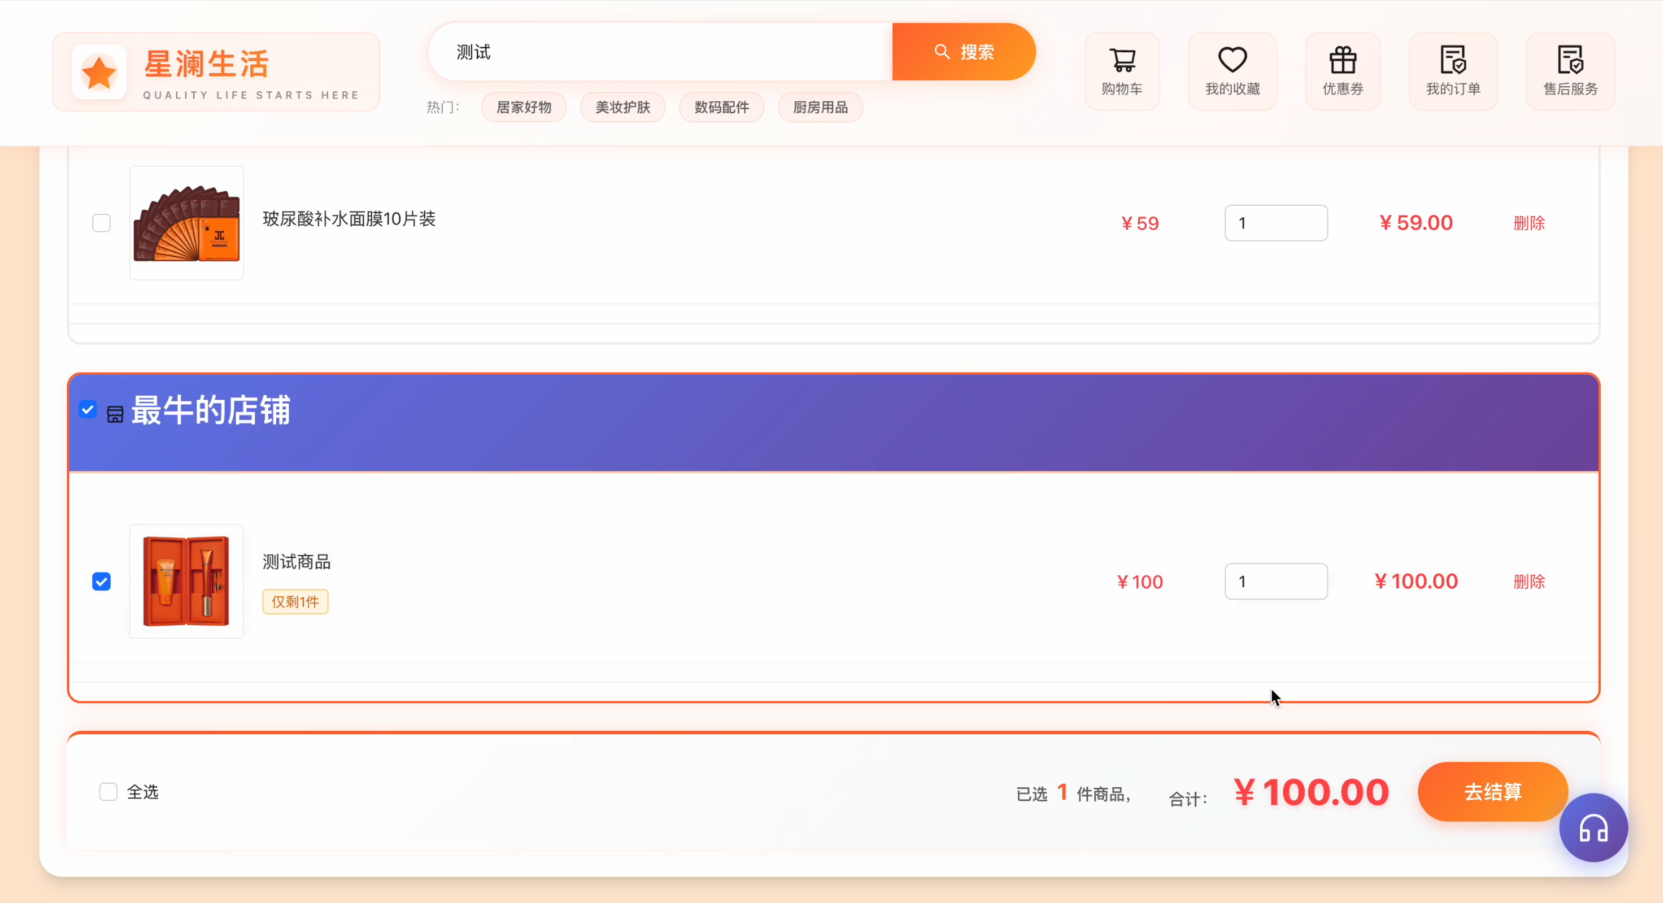This screenshot has height=903, width=1663.
Task: Delete the 测试商品 item via 删除
Action: point(1529,581)
